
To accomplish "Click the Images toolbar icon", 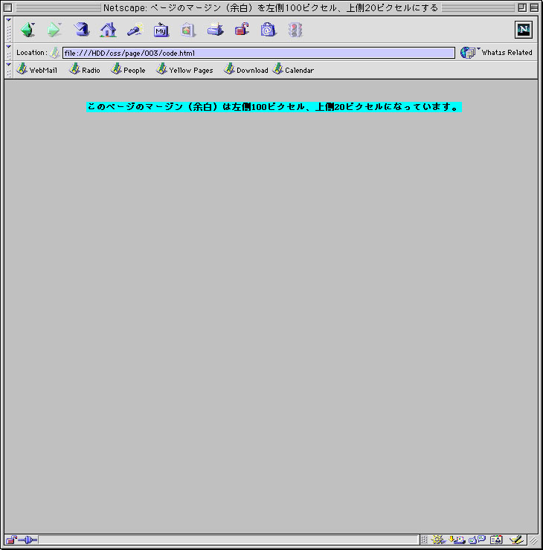I will (x=187, y=30).
